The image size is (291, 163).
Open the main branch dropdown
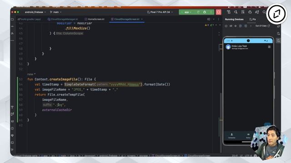(x=55, y=12)
